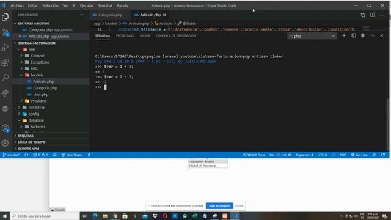Collapse the Editores Abiertos section

[33, 23]
